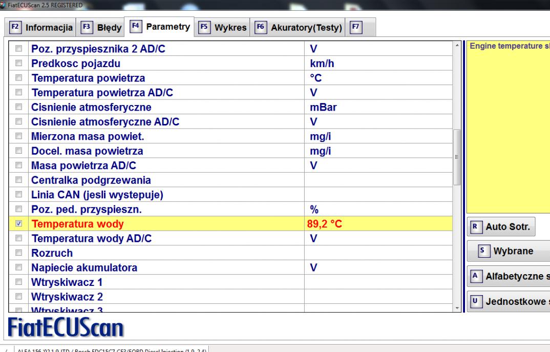Click the ALFA 156 status bar entry
The width and height of the screenshot is (550, 352).
pos(112,350)
